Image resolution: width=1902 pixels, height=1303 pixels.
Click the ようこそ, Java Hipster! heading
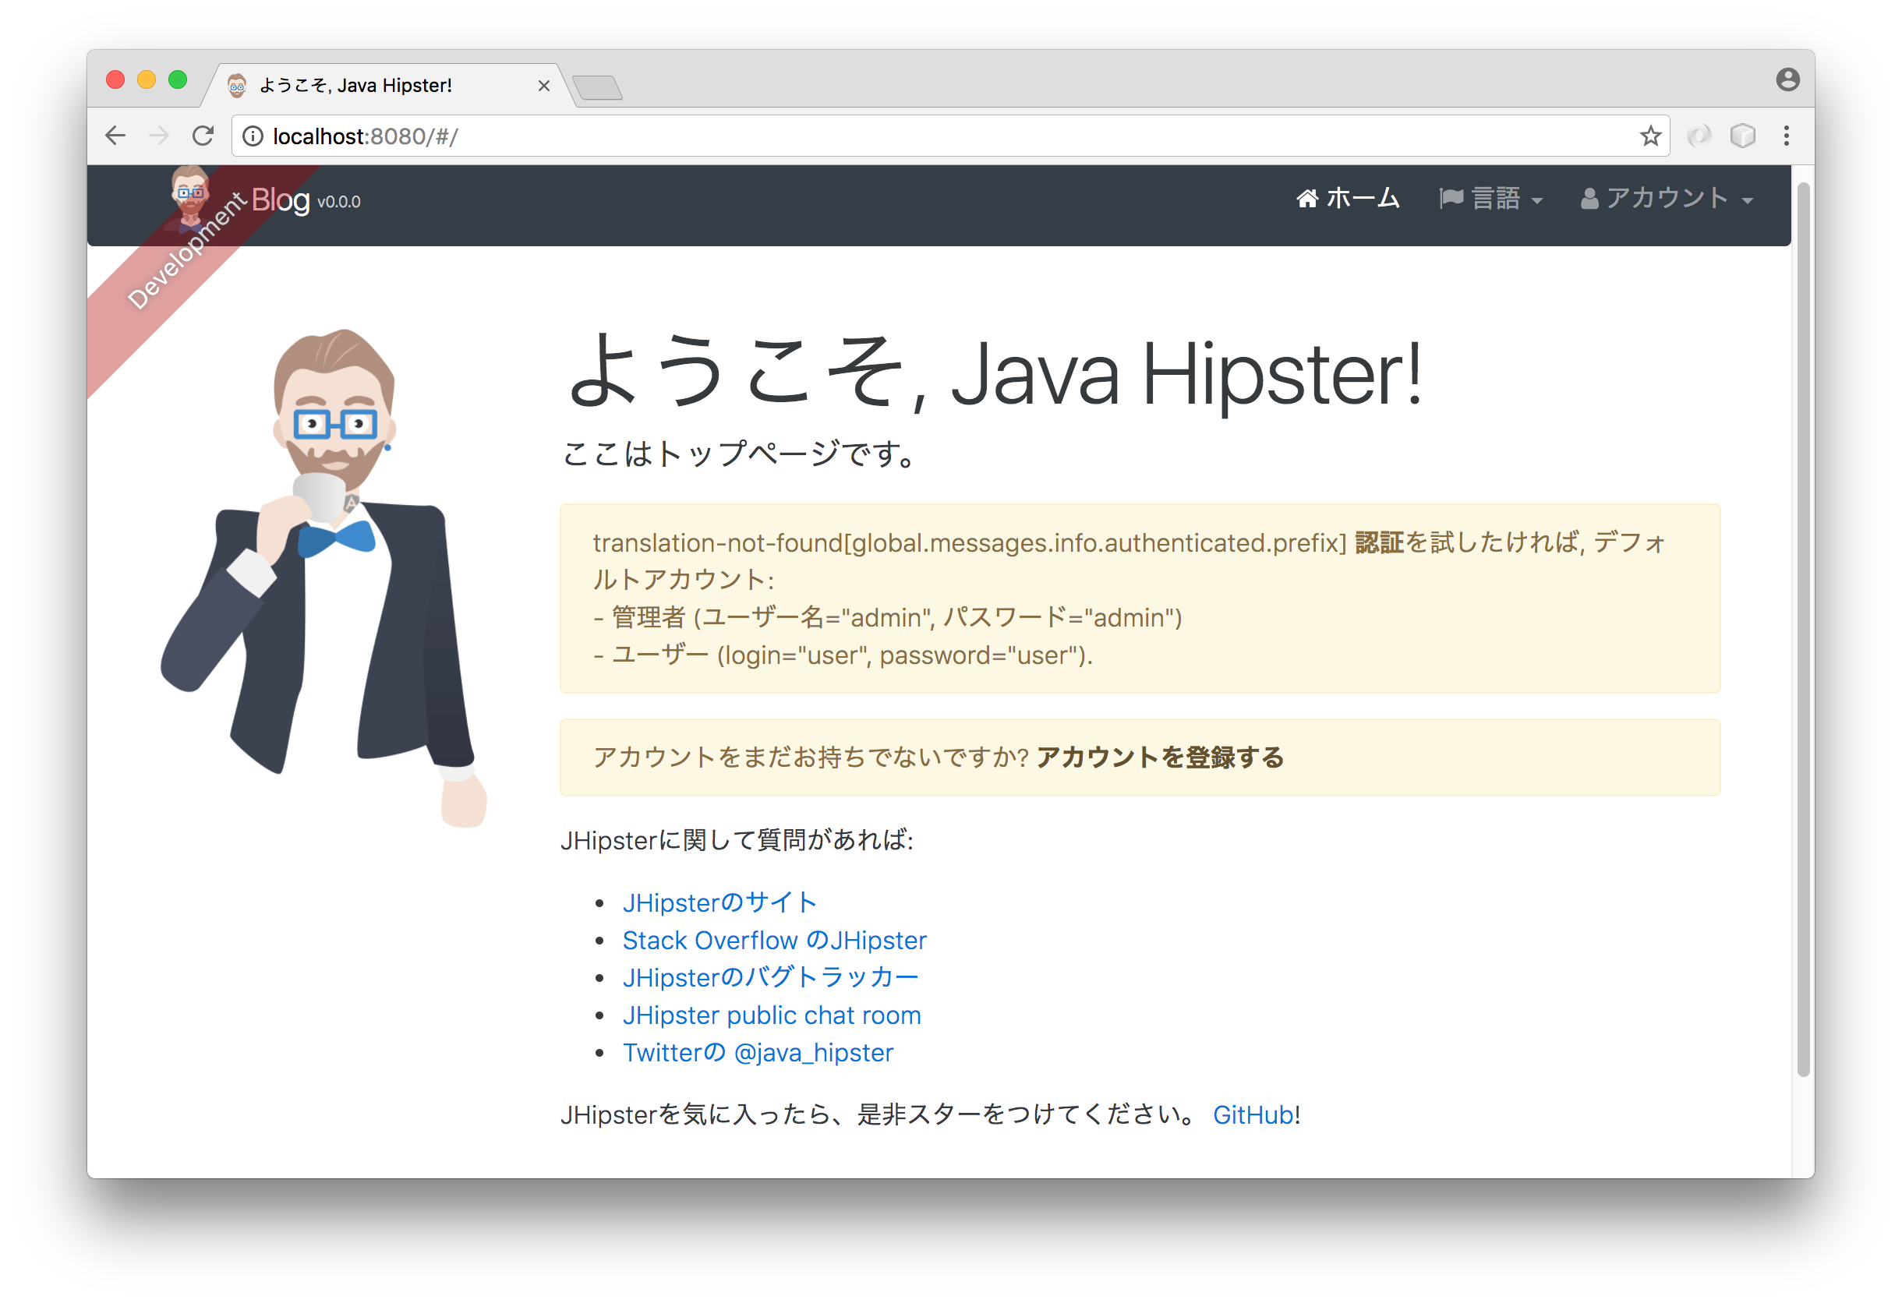(995, 373)
